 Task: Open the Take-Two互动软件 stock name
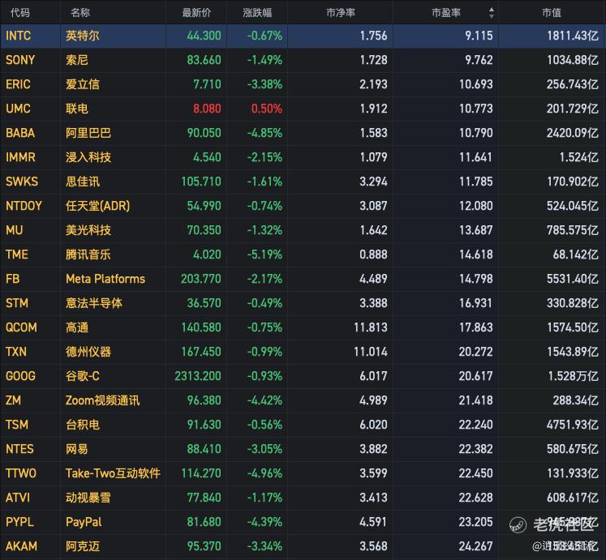tap(113, 474)
